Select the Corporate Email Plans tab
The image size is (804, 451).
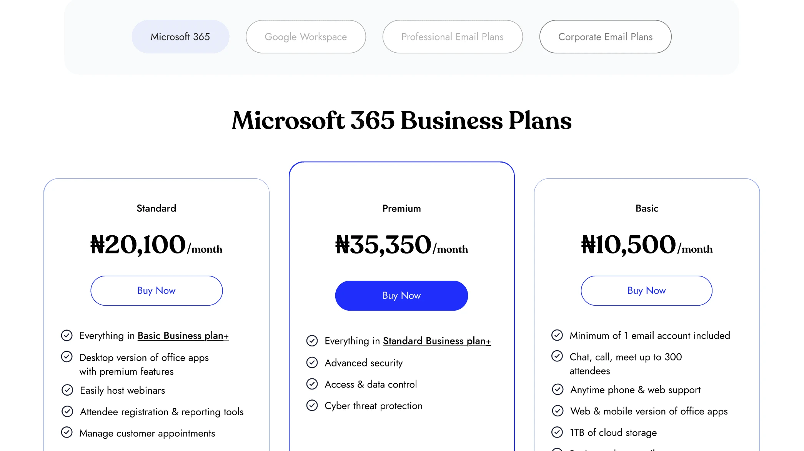coord(605,37)
